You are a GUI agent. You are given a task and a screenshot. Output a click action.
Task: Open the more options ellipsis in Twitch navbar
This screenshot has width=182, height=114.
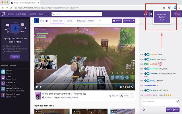tap(47, 14)
